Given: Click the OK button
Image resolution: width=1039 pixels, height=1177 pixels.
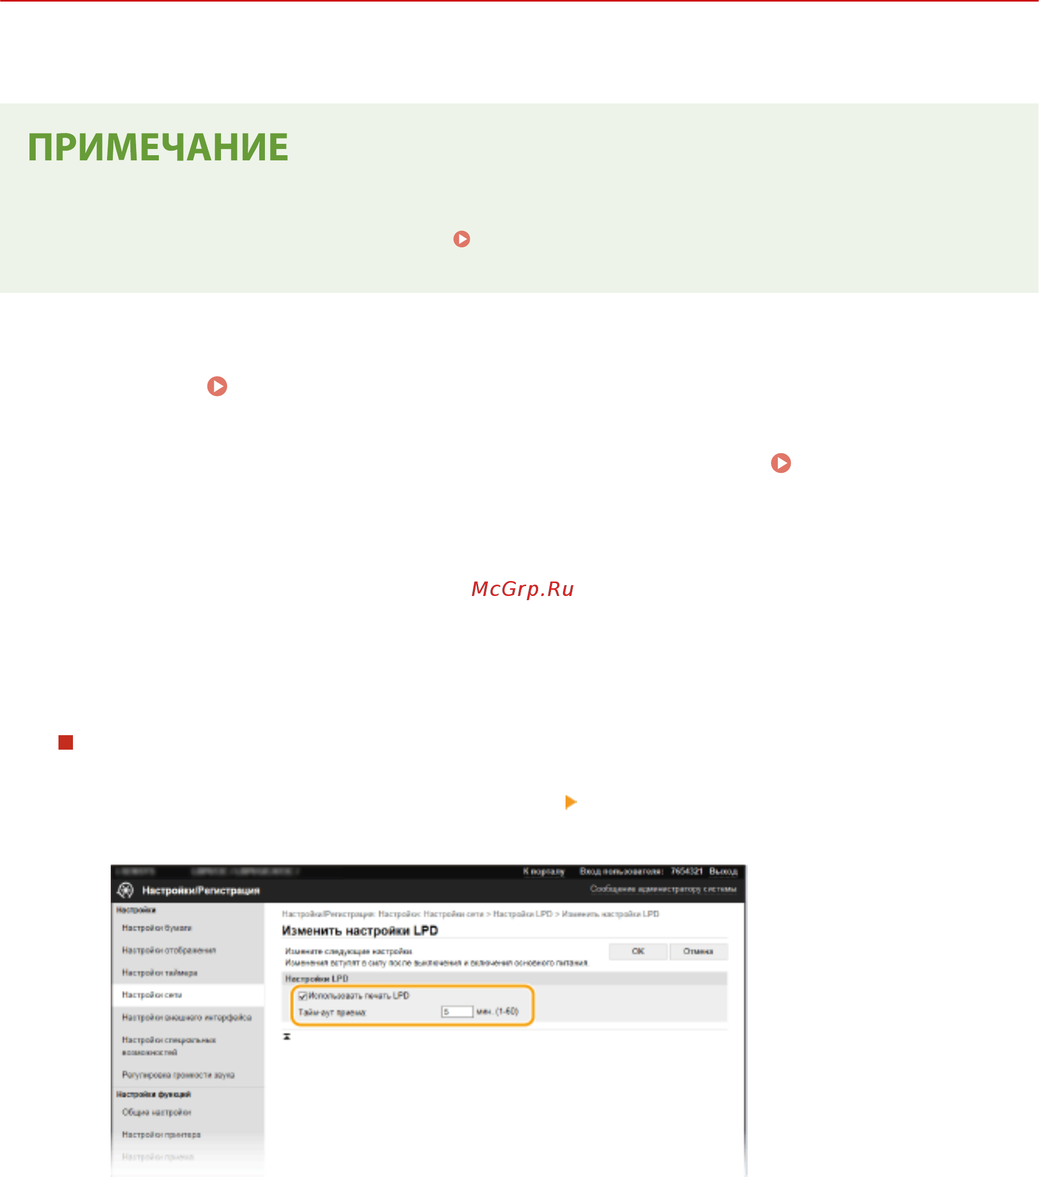Looking at the screenshot, I should click(x=637, y=951).
